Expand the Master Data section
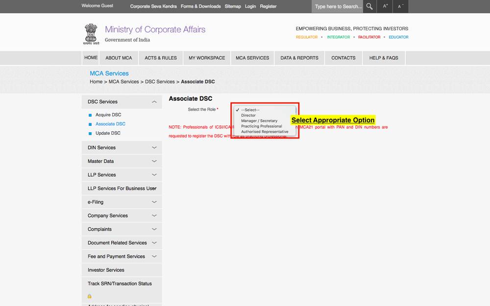Screen dimensions: 490x306 click(x=122, y=161)
